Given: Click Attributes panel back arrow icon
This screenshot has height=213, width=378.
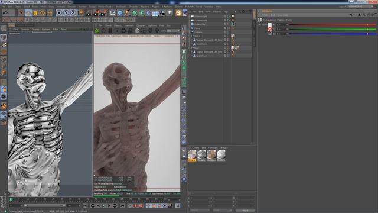Looking at the screenshot, I should tap(351, 15).
